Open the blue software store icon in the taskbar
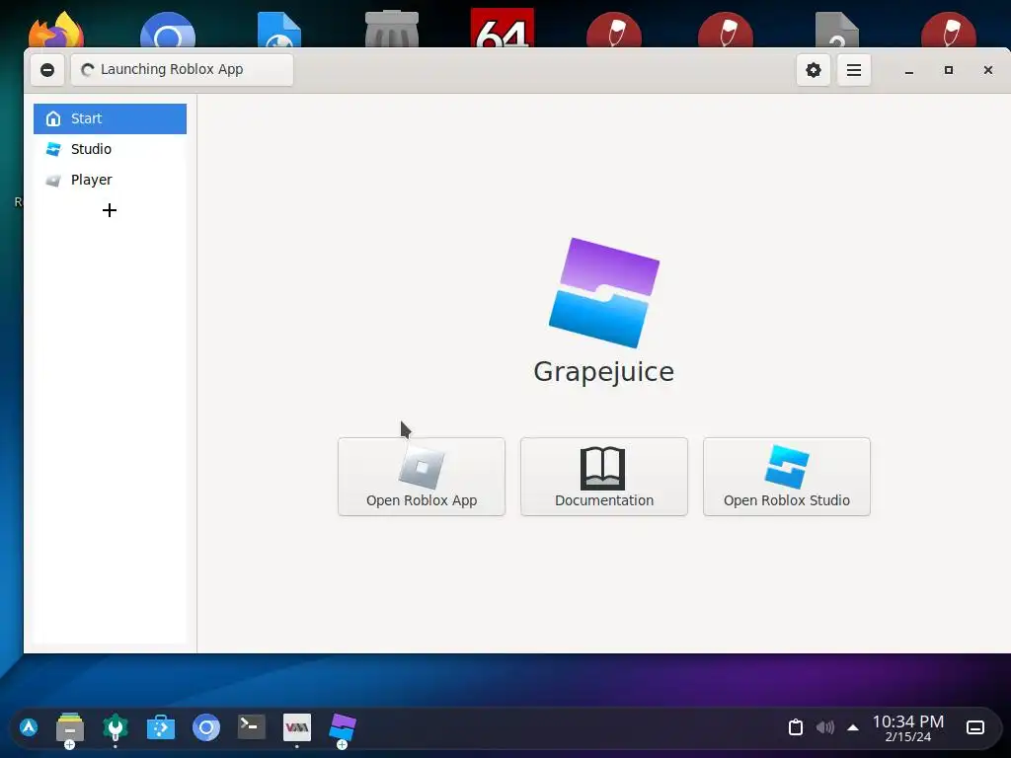 click(161, 728)
